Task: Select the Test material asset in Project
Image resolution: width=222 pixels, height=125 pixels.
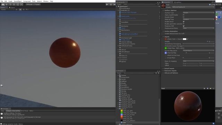Action: tap(124, 123)
